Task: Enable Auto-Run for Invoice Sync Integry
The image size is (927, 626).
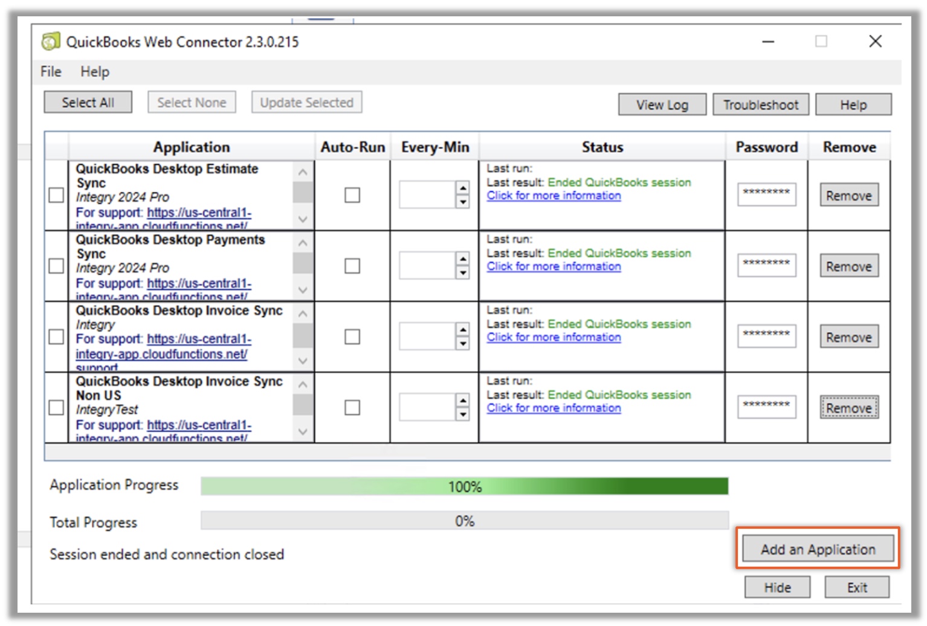Action: coord(352,337)
